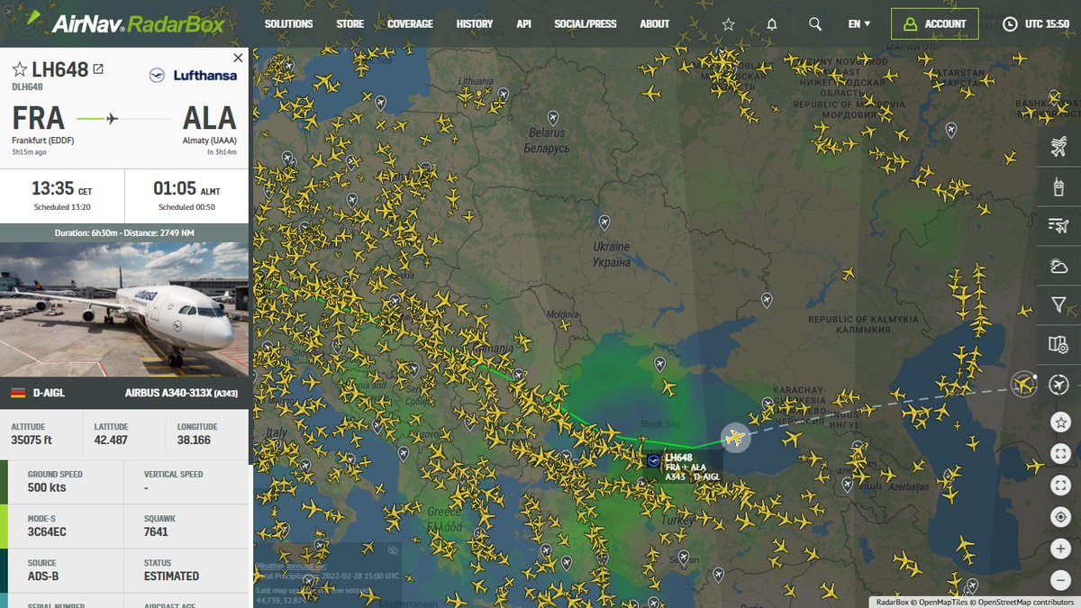The image size is (1081, 608).
Task: Zoom in the map with plus button
Action: click(x=1060, y=549)
